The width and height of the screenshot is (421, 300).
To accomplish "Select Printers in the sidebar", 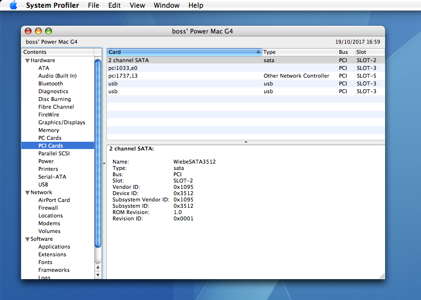I will (x=48, y=169).
